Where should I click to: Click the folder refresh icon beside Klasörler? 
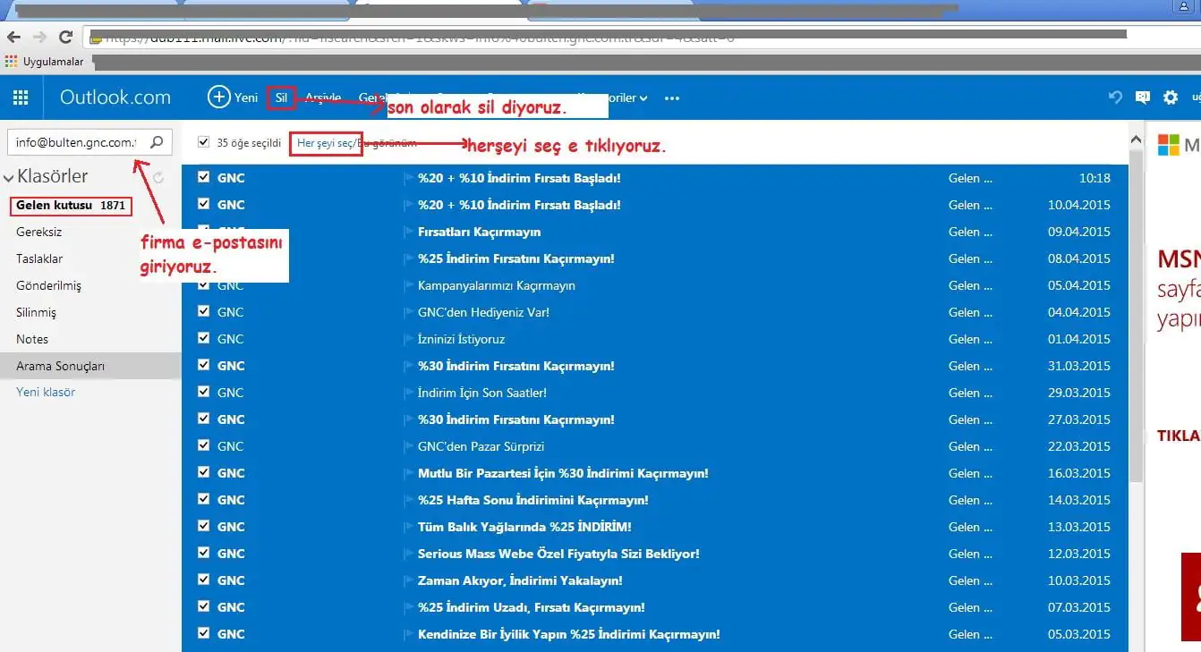coord(158,177)
